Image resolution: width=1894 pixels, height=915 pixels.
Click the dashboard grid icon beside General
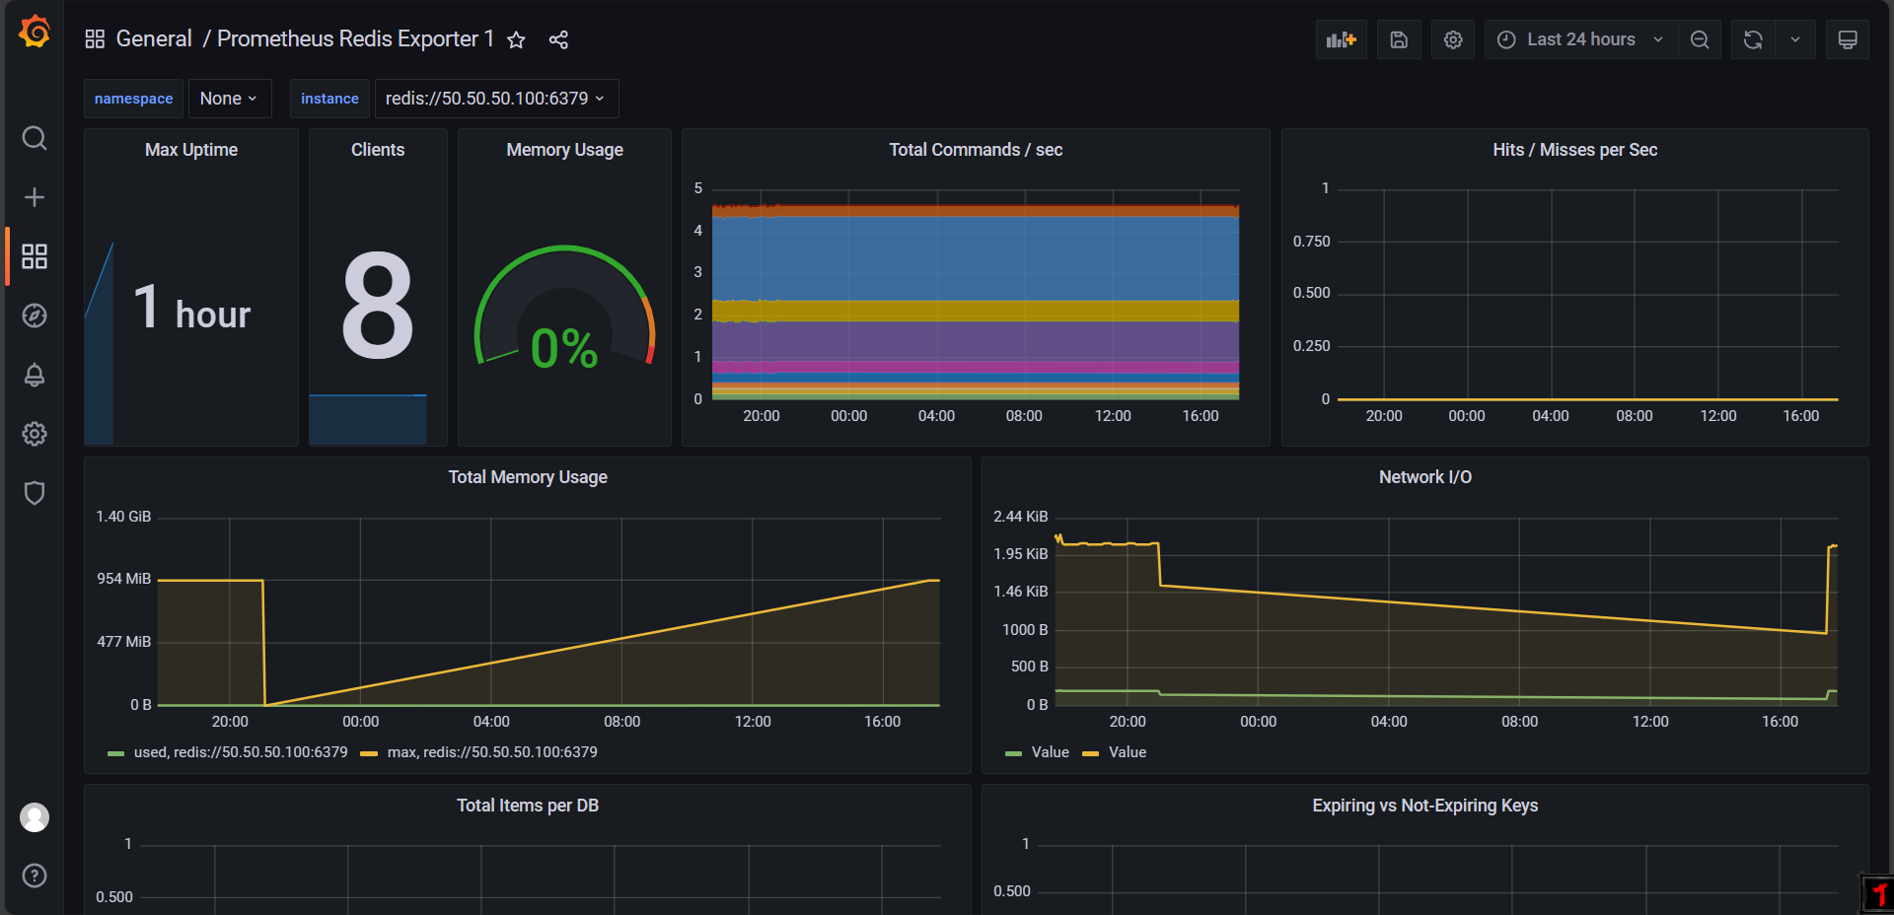95,39
